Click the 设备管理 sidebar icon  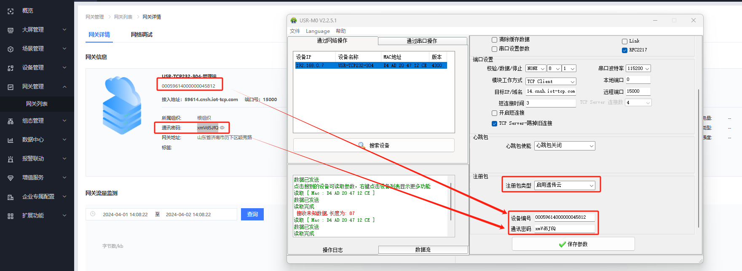click(x=11, y=68)
